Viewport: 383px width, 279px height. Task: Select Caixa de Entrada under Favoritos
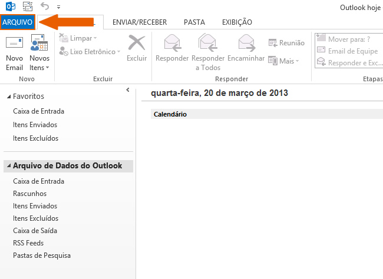[x=38, y=111]
